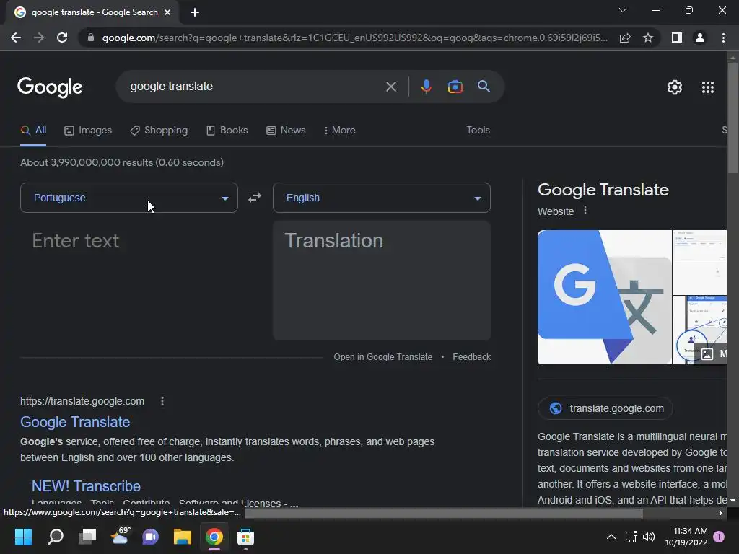Open Chrome side panel icon
The height and width of the screenshot is (554, 739).
point(677,38)
